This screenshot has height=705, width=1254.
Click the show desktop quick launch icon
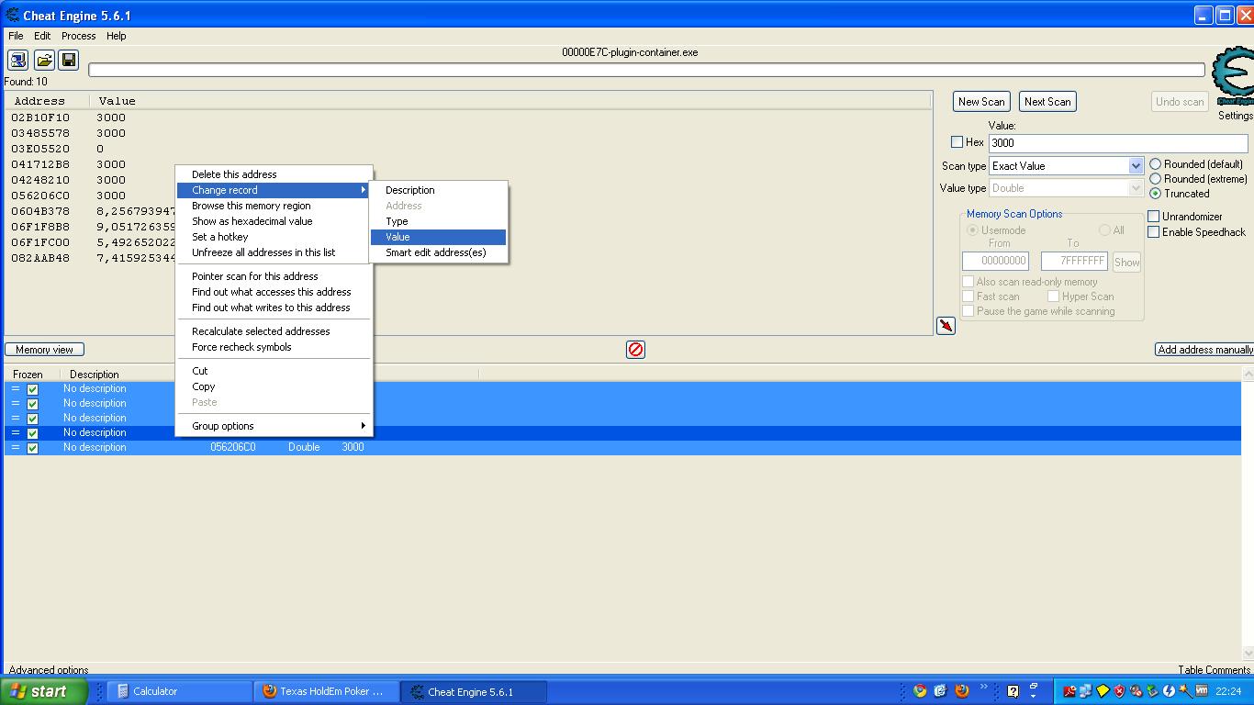(x=941, y=691)
